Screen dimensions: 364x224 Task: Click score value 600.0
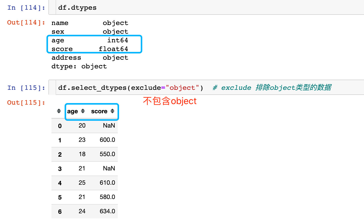coord(107,140)
